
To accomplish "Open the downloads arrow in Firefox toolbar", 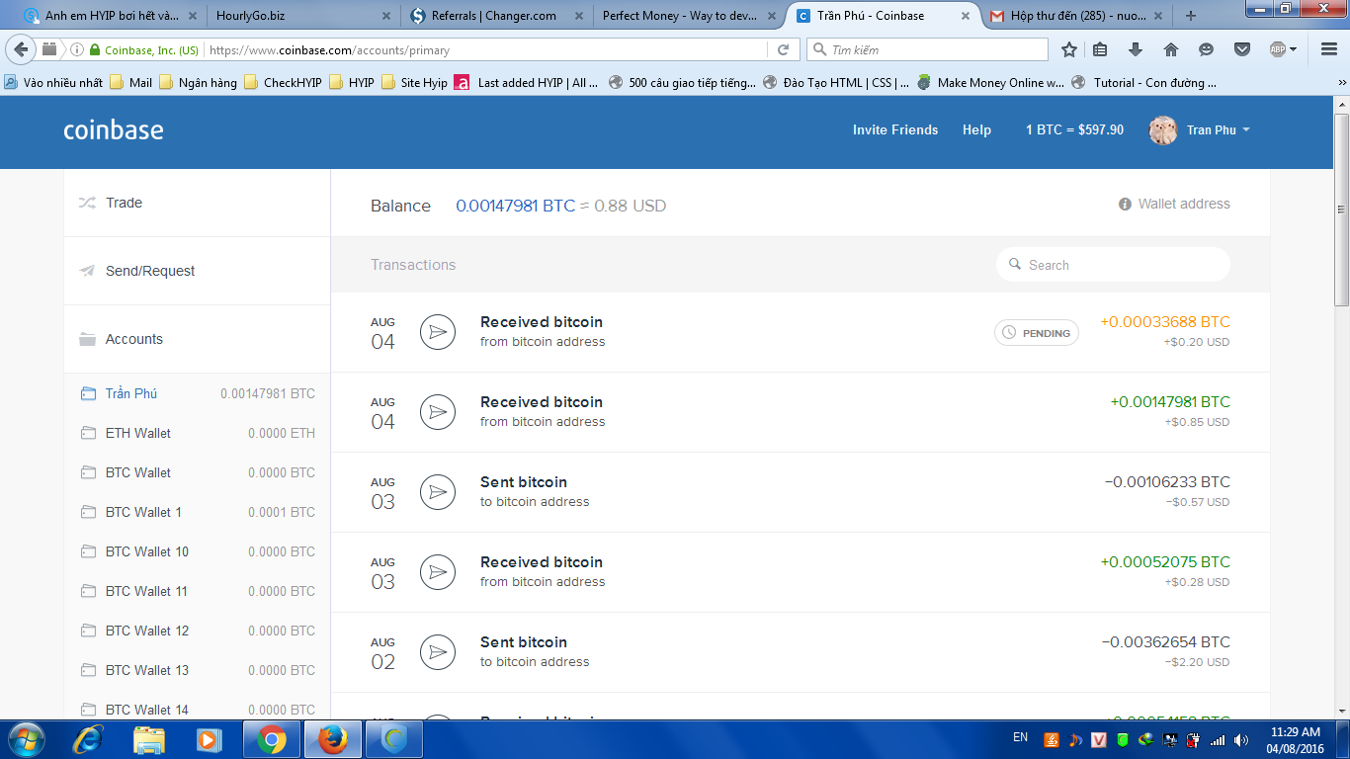I will point(1136,49).
